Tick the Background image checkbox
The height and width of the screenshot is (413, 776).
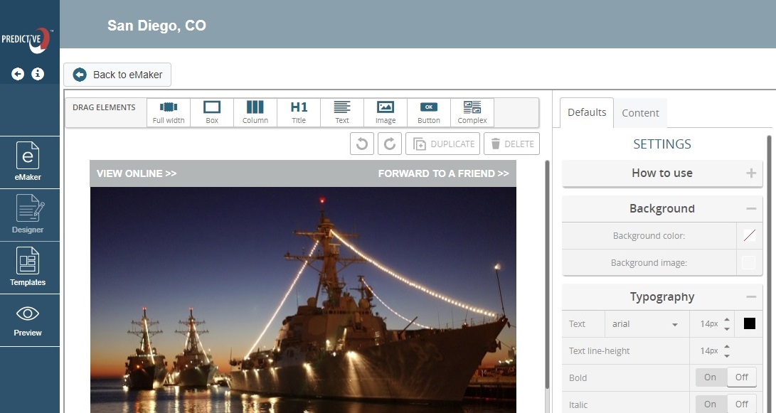(748, 263)
